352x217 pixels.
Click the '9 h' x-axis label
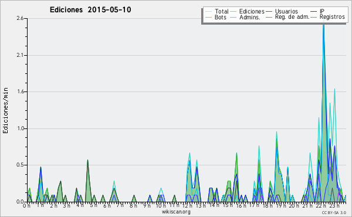point(147,205)
